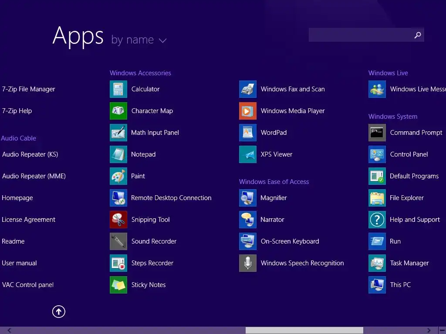
Task: Open the Steps Recorder icon
Action: coord(118,263)
